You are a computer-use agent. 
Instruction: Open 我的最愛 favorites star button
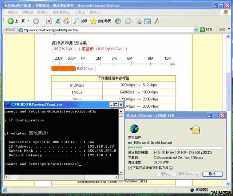(x=100, y=21)
